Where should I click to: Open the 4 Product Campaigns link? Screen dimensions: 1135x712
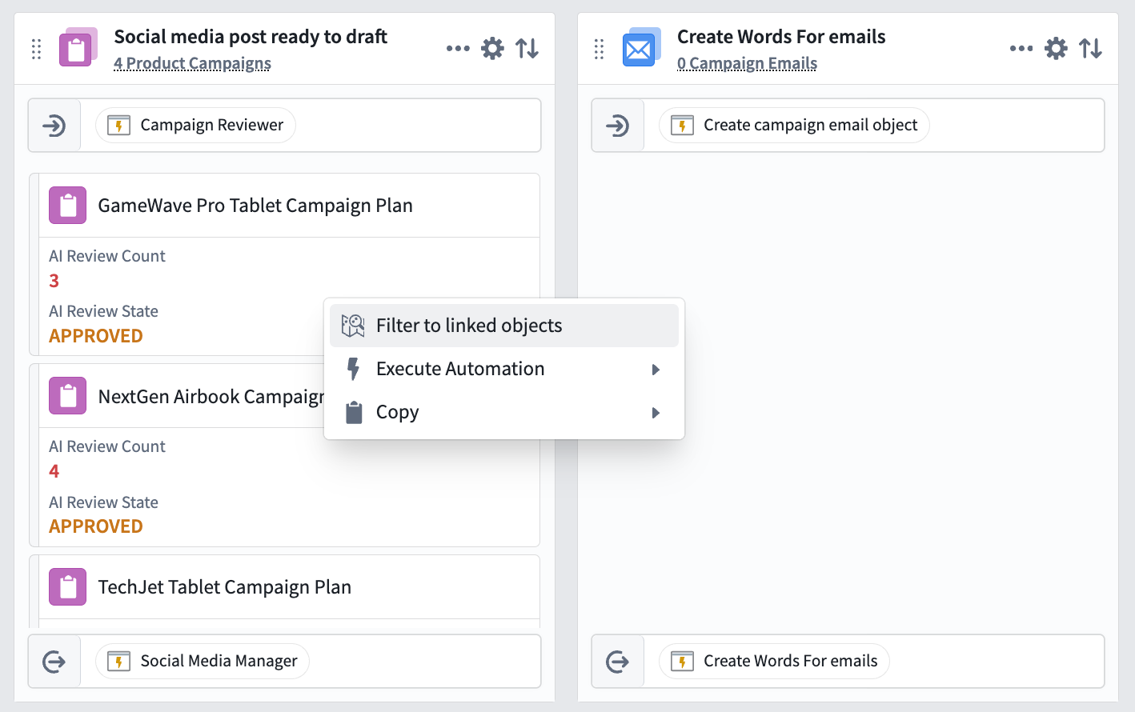tap(192, 63)
